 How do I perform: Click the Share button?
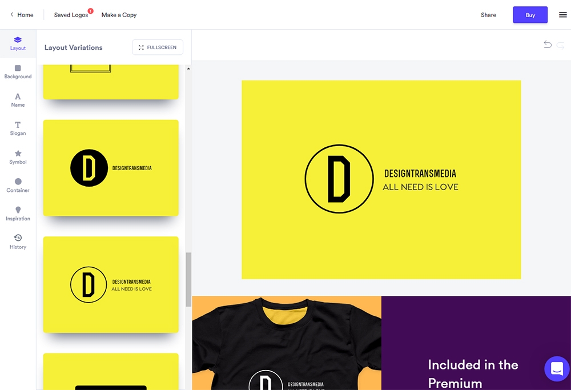tap(488, 15)
